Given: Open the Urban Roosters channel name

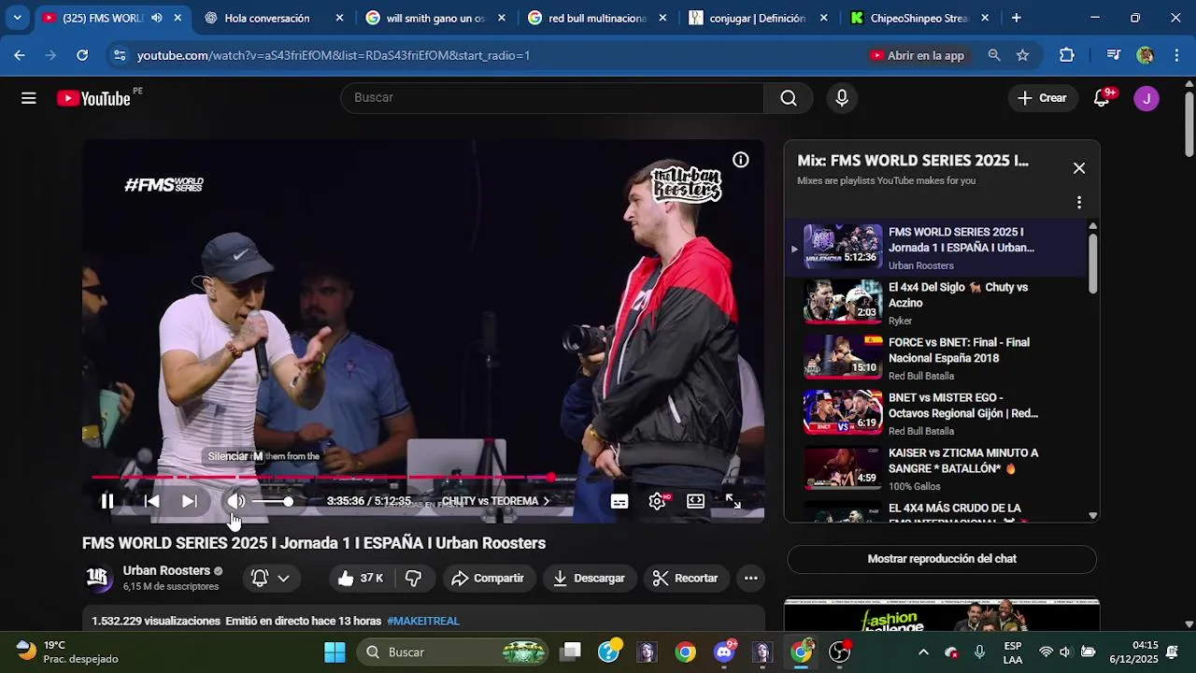Looking at the screenshot, I should [x=166, y=571].
